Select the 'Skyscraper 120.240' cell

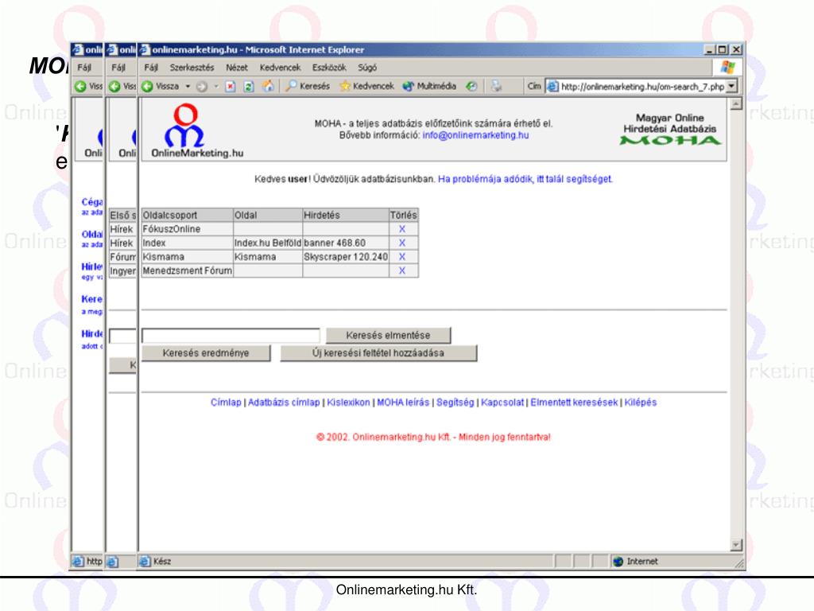pyautogui.click(x=346, y=257)
